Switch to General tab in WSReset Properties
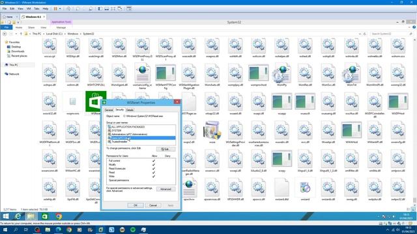 109,110
